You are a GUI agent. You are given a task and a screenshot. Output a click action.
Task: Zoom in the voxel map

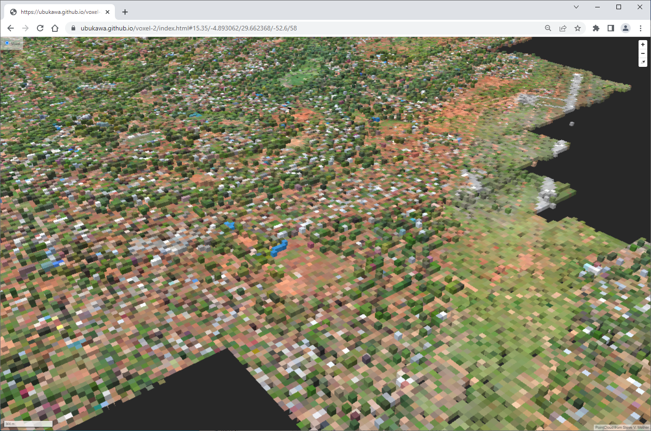[x=643, y=45]
